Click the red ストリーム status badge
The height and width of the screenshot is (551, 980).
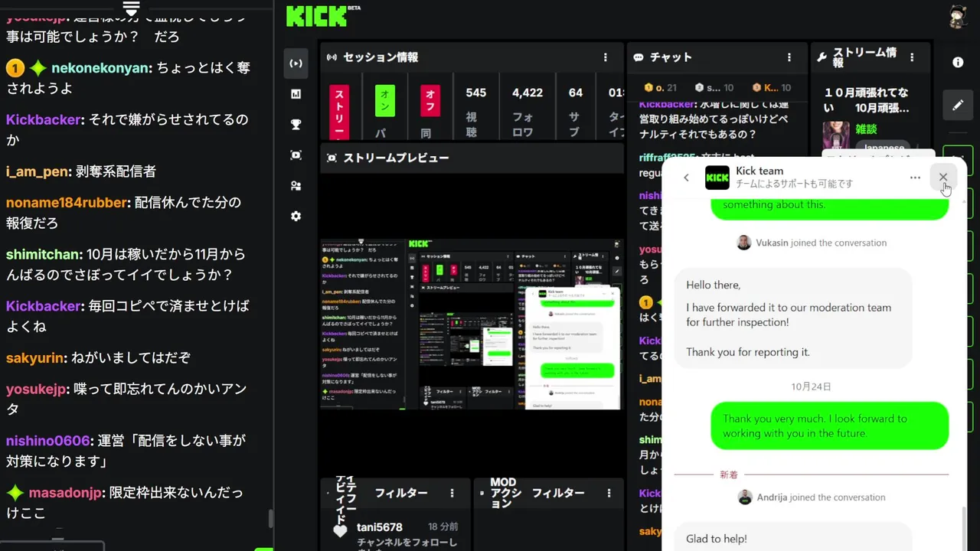click(339, 111)
